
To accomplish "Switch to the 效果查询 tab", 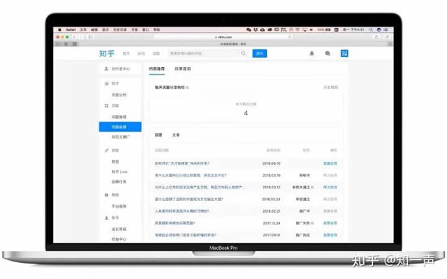I will pos(182,69).
